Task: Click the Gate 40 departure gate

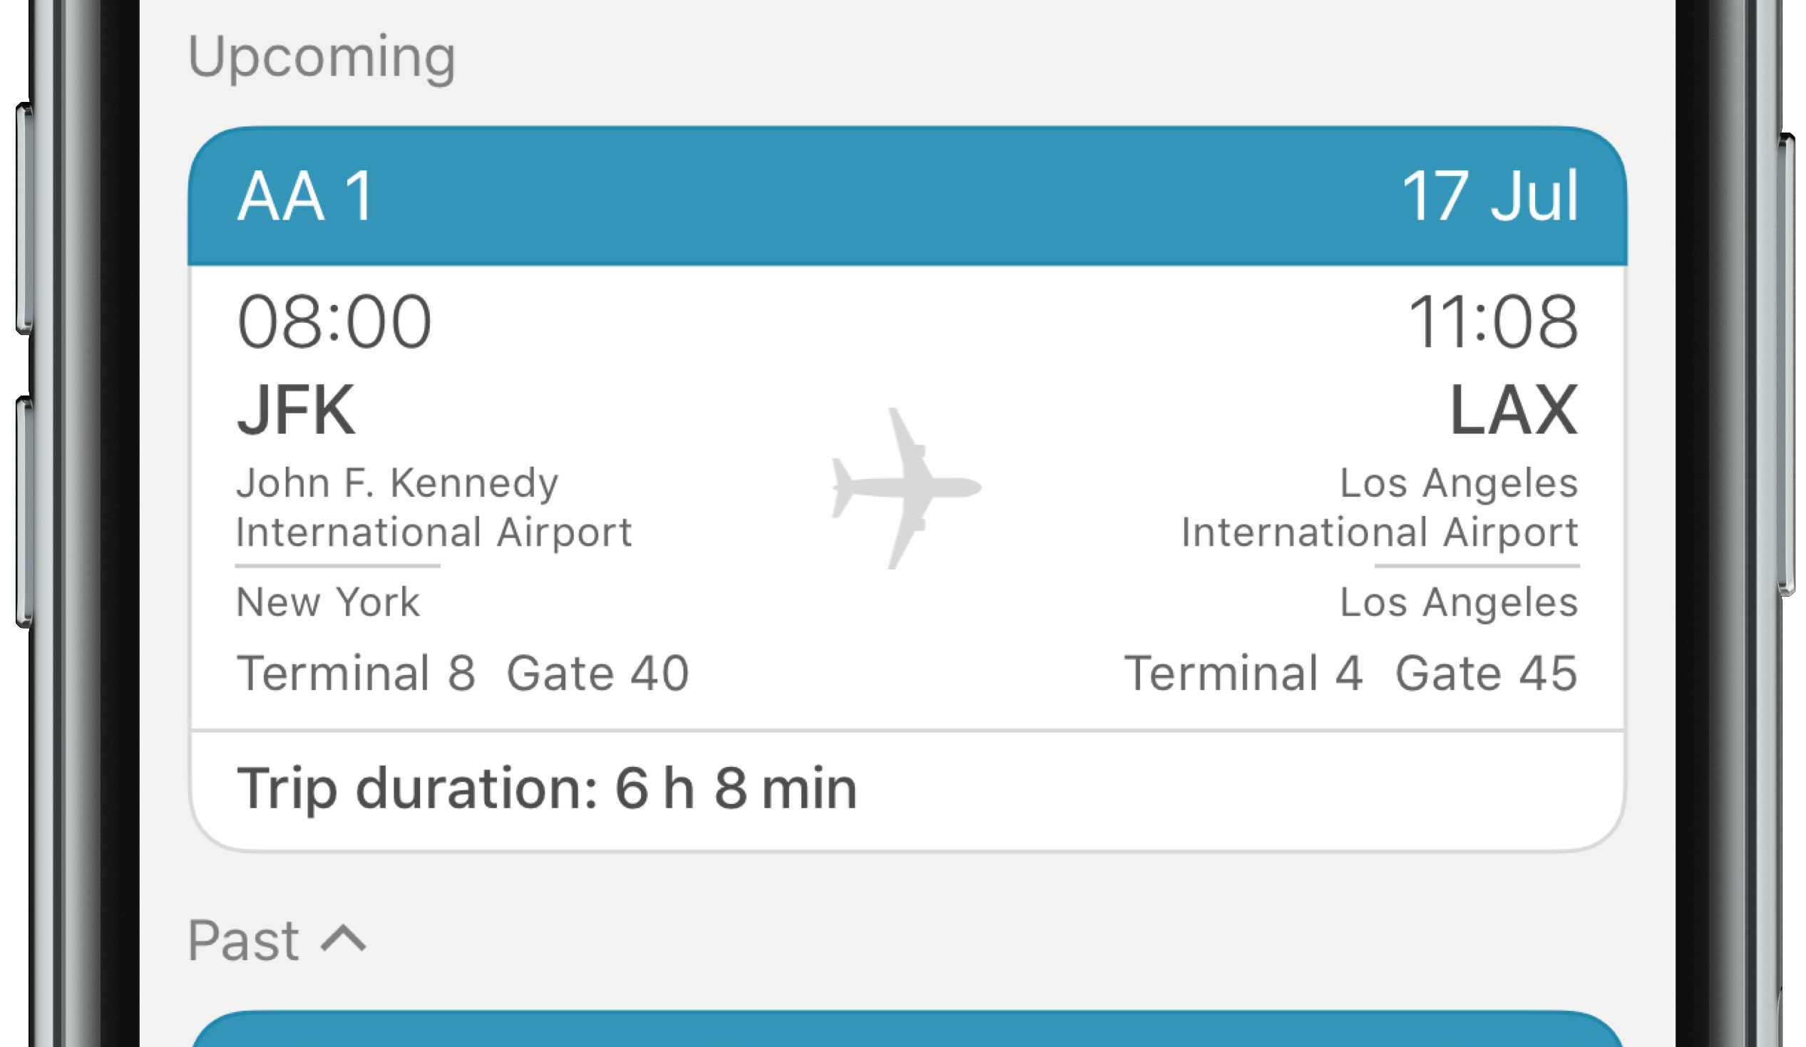Action: [x=597, y=673]
